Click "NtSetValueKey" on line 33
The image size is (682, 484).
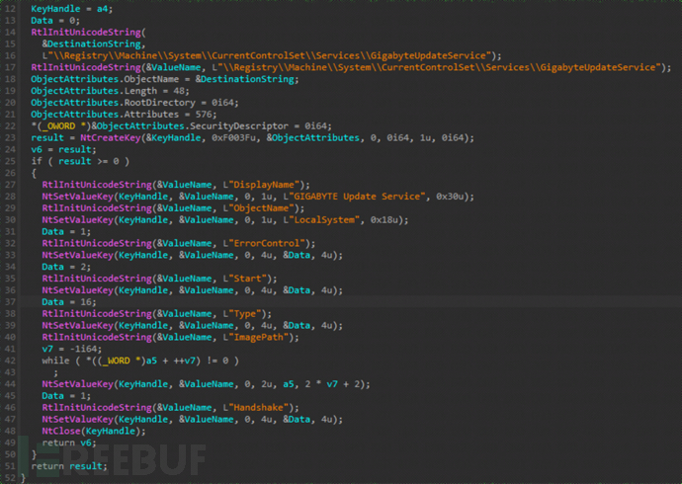pos(77,255)
